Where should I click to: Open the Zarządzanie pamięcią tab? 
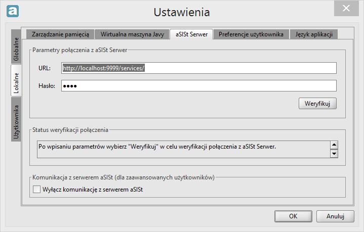60,34
